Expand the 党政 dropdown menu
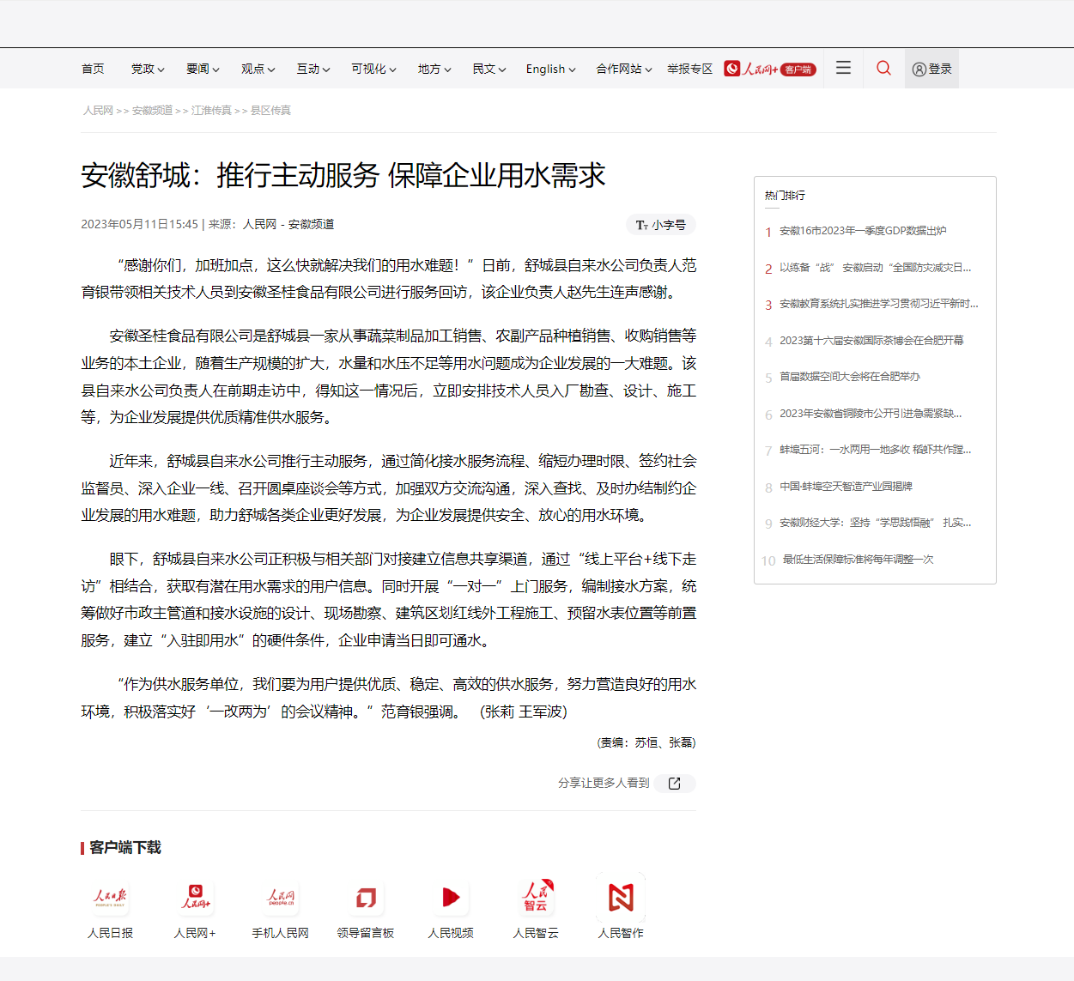 (x=148, y=70)
